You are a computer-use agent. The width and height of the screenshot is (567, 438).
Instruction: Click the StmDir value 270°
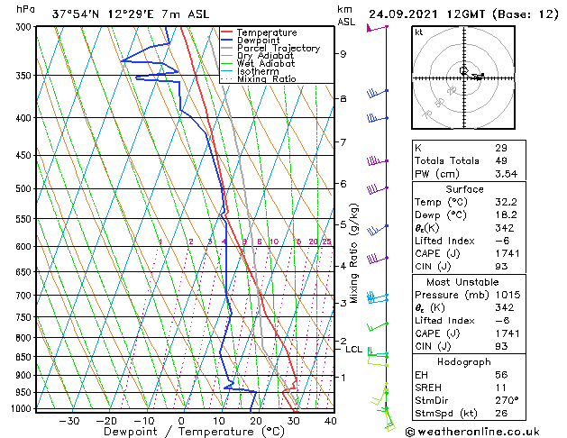507,400
